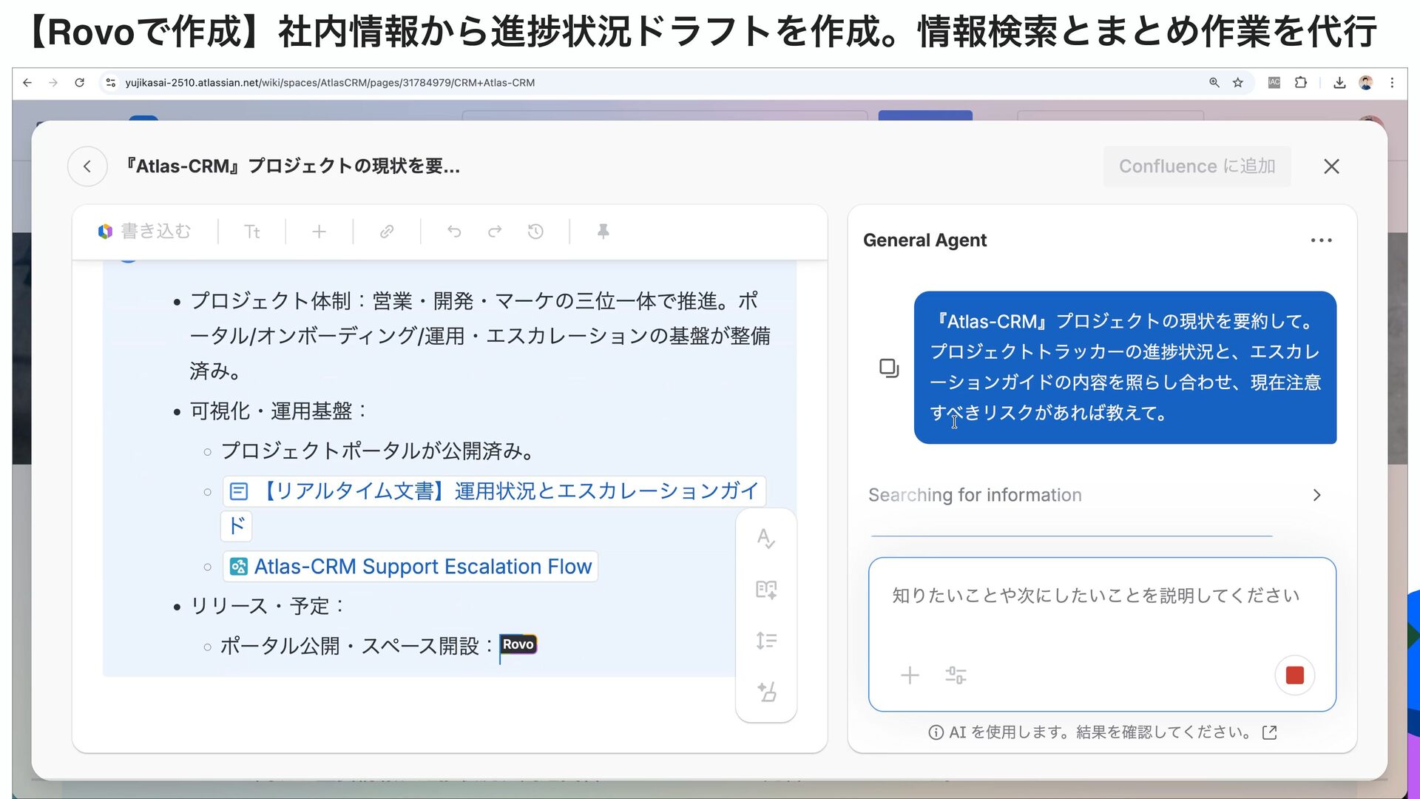Click the spelling and grammar check icon

pos(766,538)
